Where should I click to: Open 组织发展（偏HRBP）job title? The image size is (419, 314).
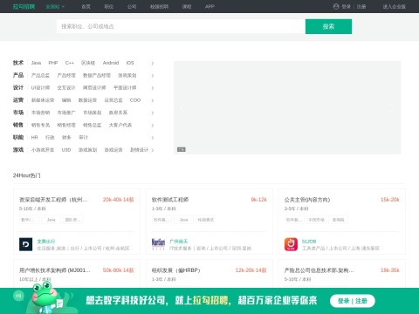pos(175,270)
